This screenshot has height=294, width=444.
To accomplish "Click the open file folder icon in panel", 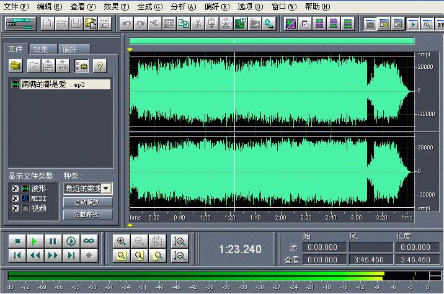I will click(x=16, y=65).
